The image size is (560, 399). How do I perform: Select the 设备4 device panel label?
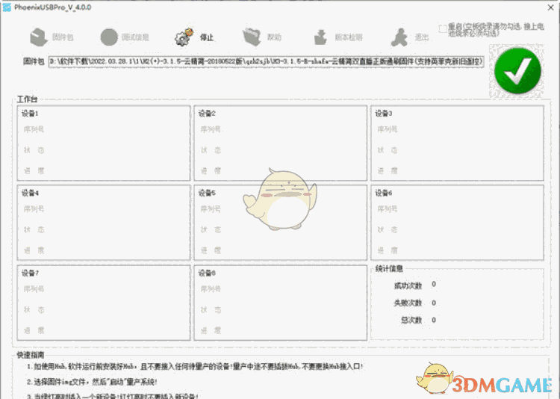coord(30,193)
